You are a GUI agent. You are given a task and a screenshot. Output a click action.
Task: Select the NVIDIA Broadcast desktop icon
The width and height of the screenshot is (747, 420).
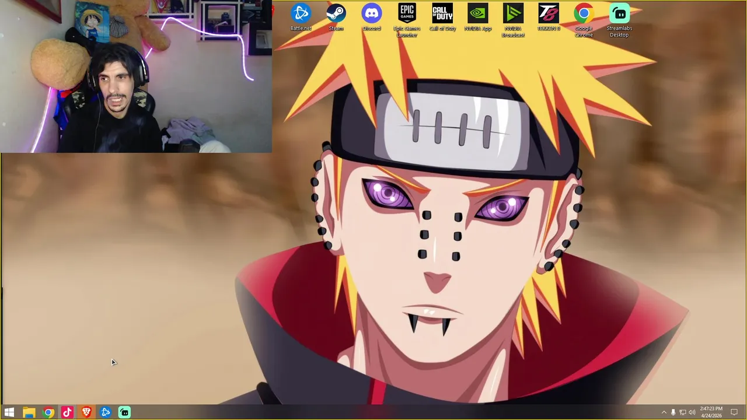click(x=514, y=21)
